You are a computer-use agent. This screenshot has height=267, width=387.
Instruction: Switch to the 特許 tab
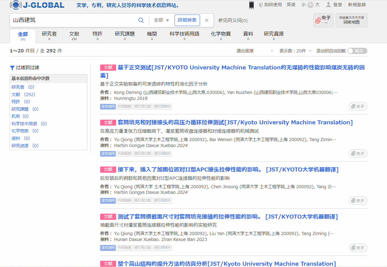pos(97,36)
